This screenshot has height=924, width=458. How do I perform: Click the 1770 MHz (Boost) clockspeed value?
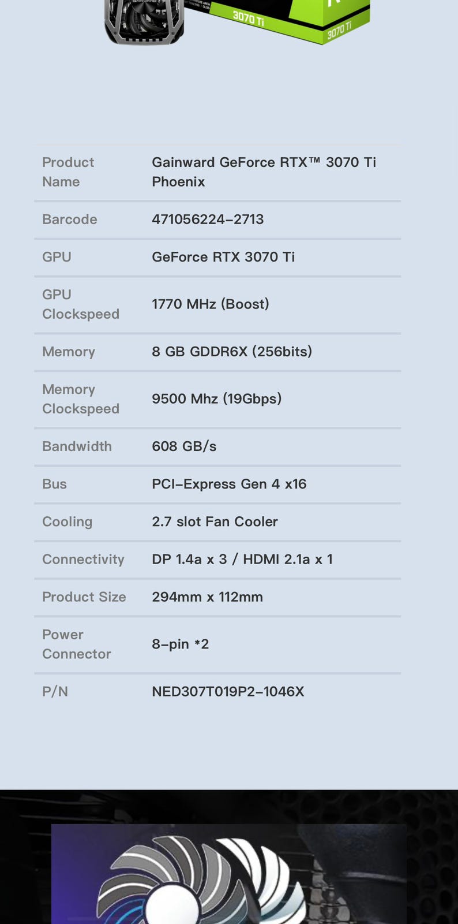[211, 304]
